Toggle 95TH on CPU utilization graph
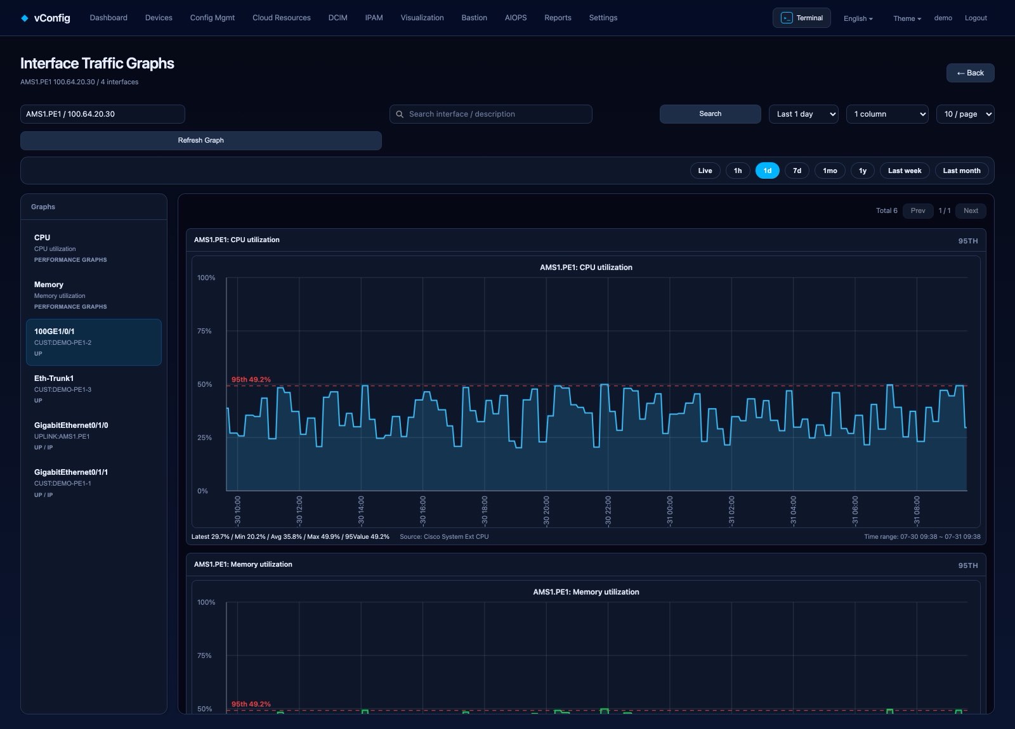The width and height of the screenshot is (1015, 729). click(968, 241)
